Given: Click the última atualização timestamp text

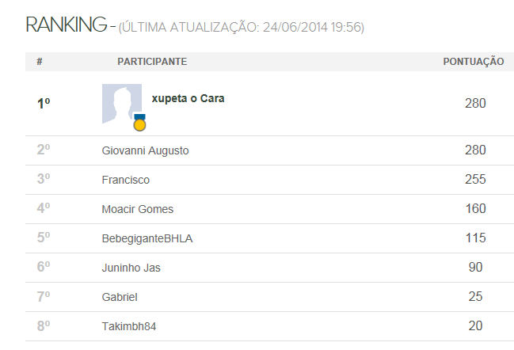Looking at the screenshot, I should pyautogui.click(x=242, y=27).
